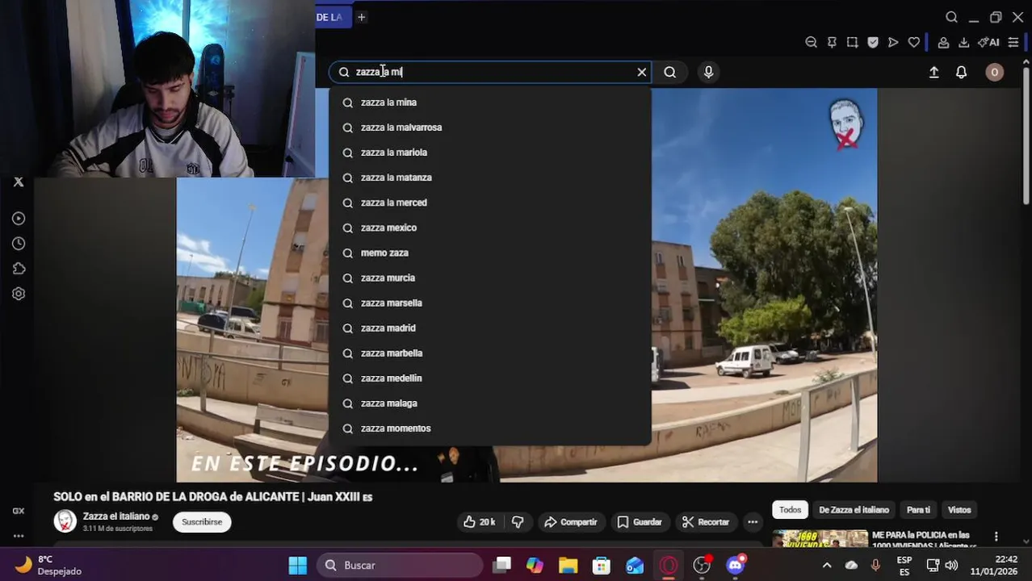Viewport: 1032px width, 581px height.
Task: Choose the 'zazza malaga' suggestion
Action: tap(490, 403)
